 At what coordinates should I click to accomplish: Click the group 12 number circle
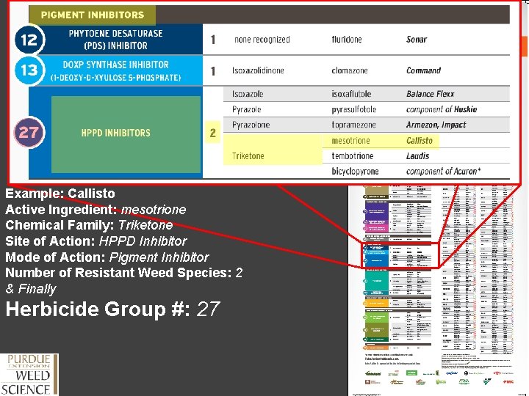(x=29, y=40)
